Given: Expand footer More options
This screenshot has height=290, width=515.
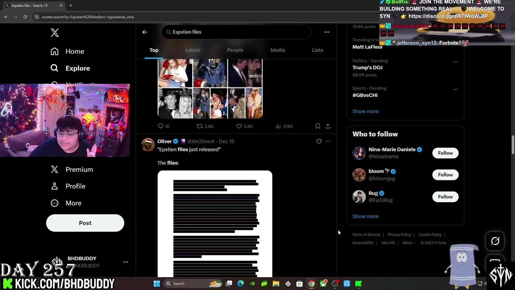Looking at the screenshot, I should pos(409,243).
